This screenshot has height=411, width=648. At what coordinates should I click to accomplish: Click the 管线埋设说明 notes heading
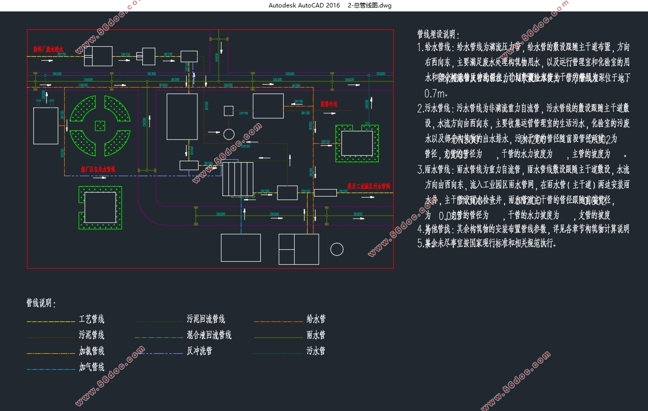436,34
